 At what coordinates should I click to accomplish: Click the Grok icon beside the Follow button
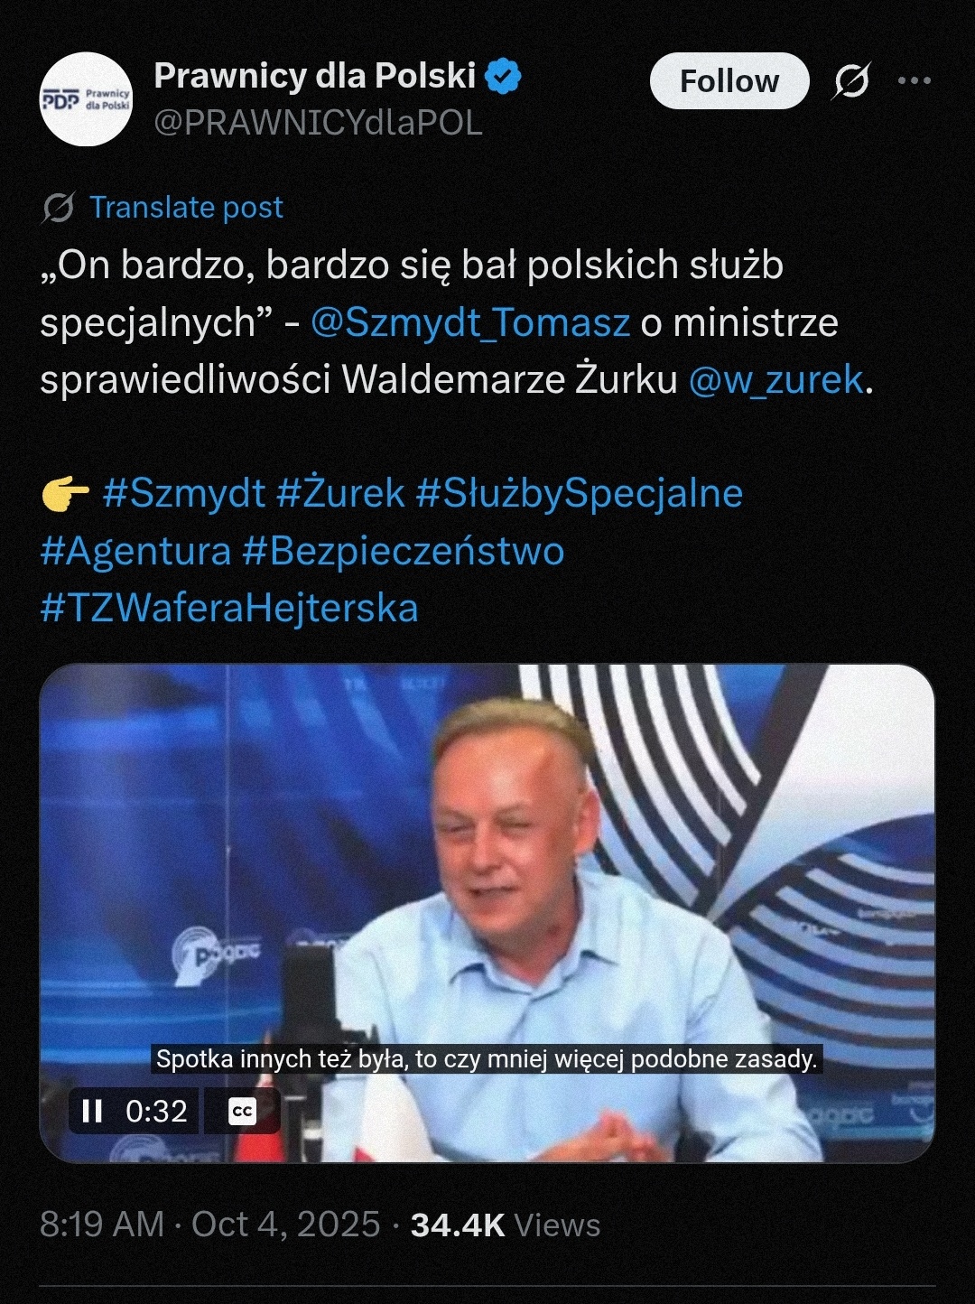851,81
